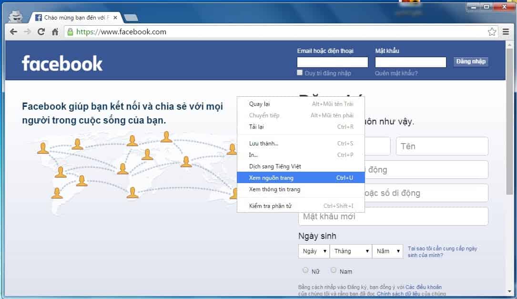The width and height of the screenshot is (517, 299).
Task: Click the Mật khẩu mới field
Action: (393, 217)
